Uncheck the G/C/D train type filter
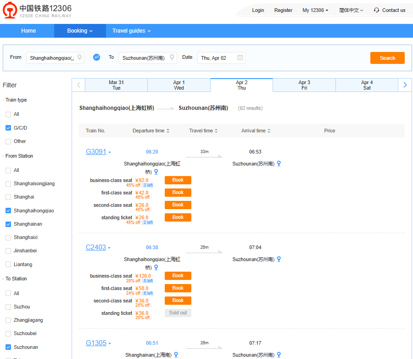This screenshot has width=413, height=359. click(8, 128)
